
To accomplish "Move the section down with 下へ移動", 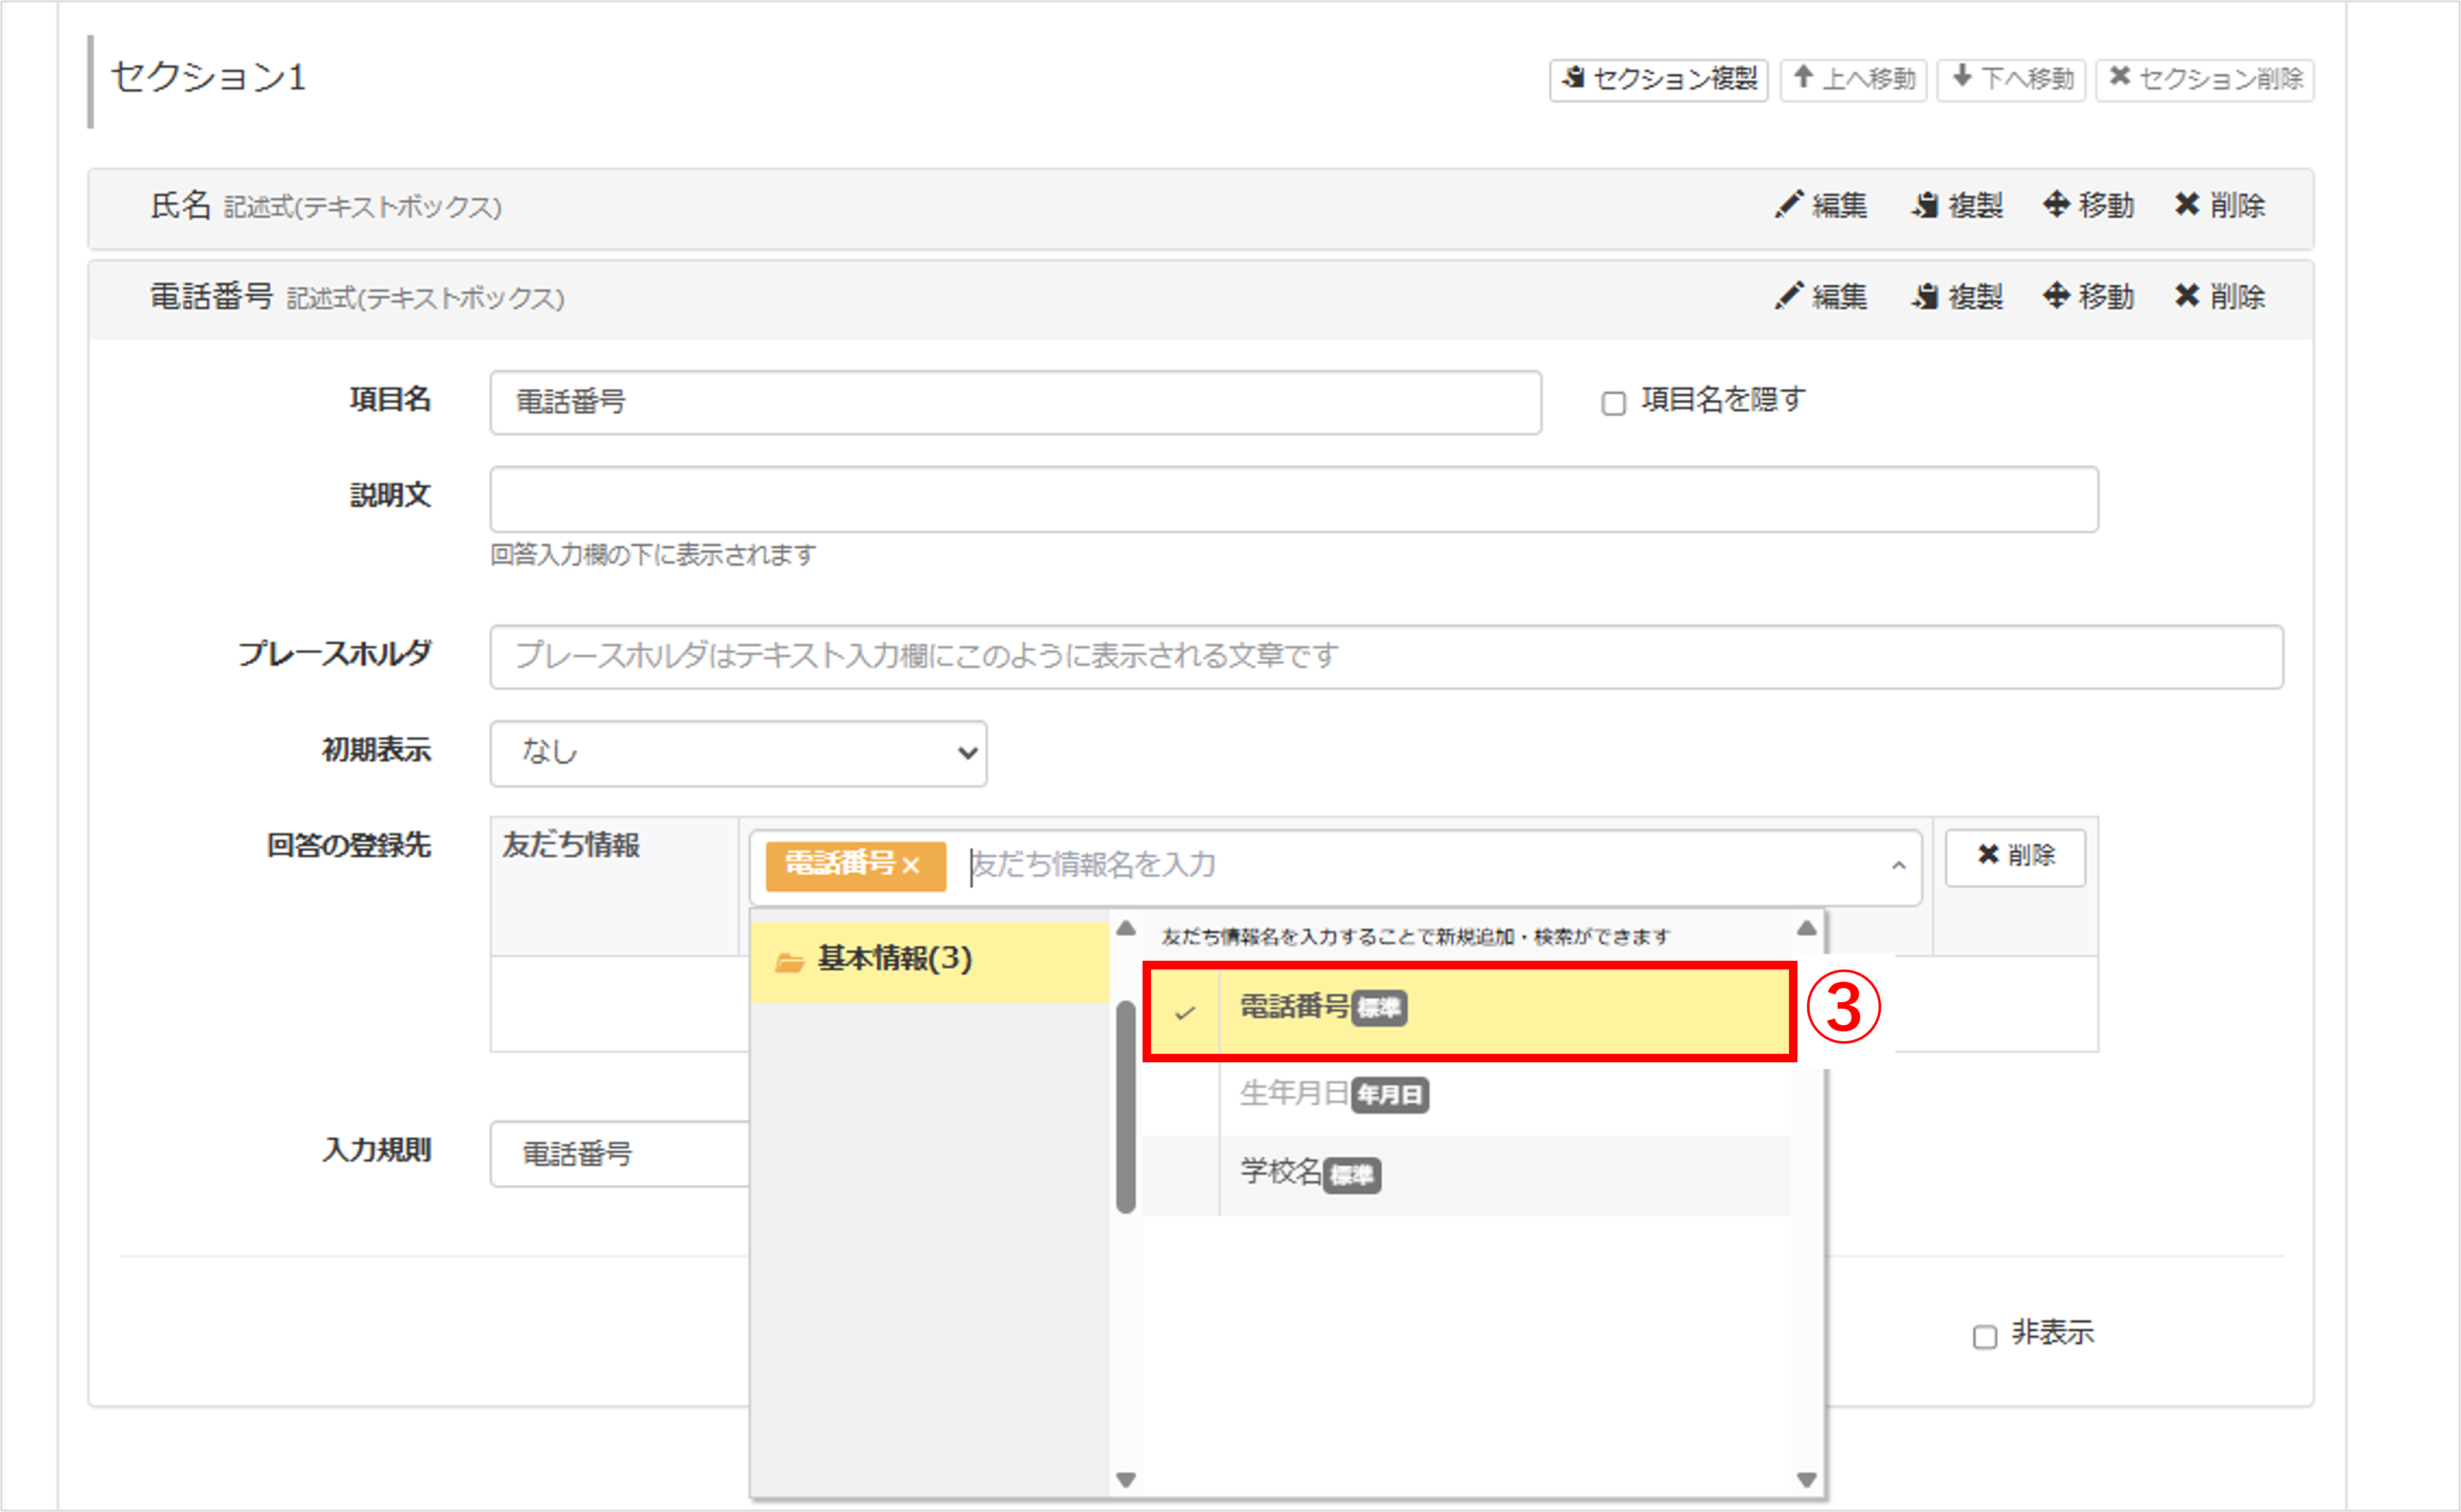I will tap(2011, 79).
